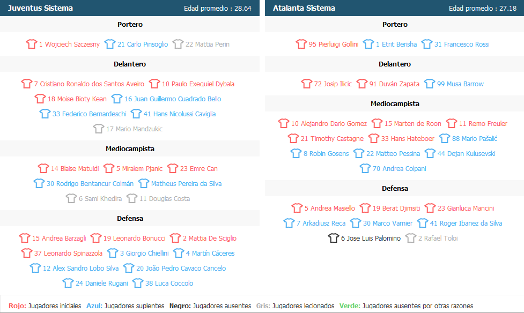The width and height of the screenshot is (524, 313).
Task: Open Giorgio Chiellini player link
Action: coord(144,253)
